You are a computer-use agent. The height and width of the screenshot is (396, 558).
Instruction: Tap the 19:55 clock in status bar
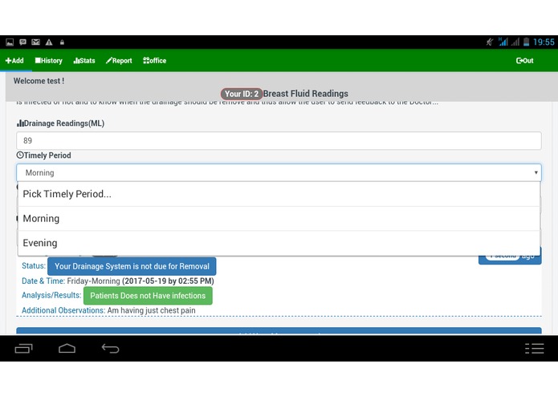(544, 42)
